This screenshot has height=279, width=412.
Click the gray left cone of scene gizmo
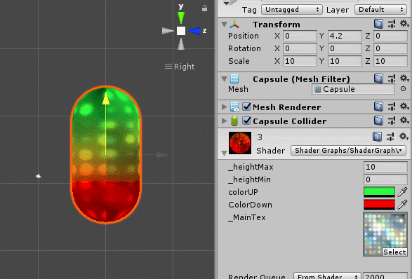click(x=168, y=31)
